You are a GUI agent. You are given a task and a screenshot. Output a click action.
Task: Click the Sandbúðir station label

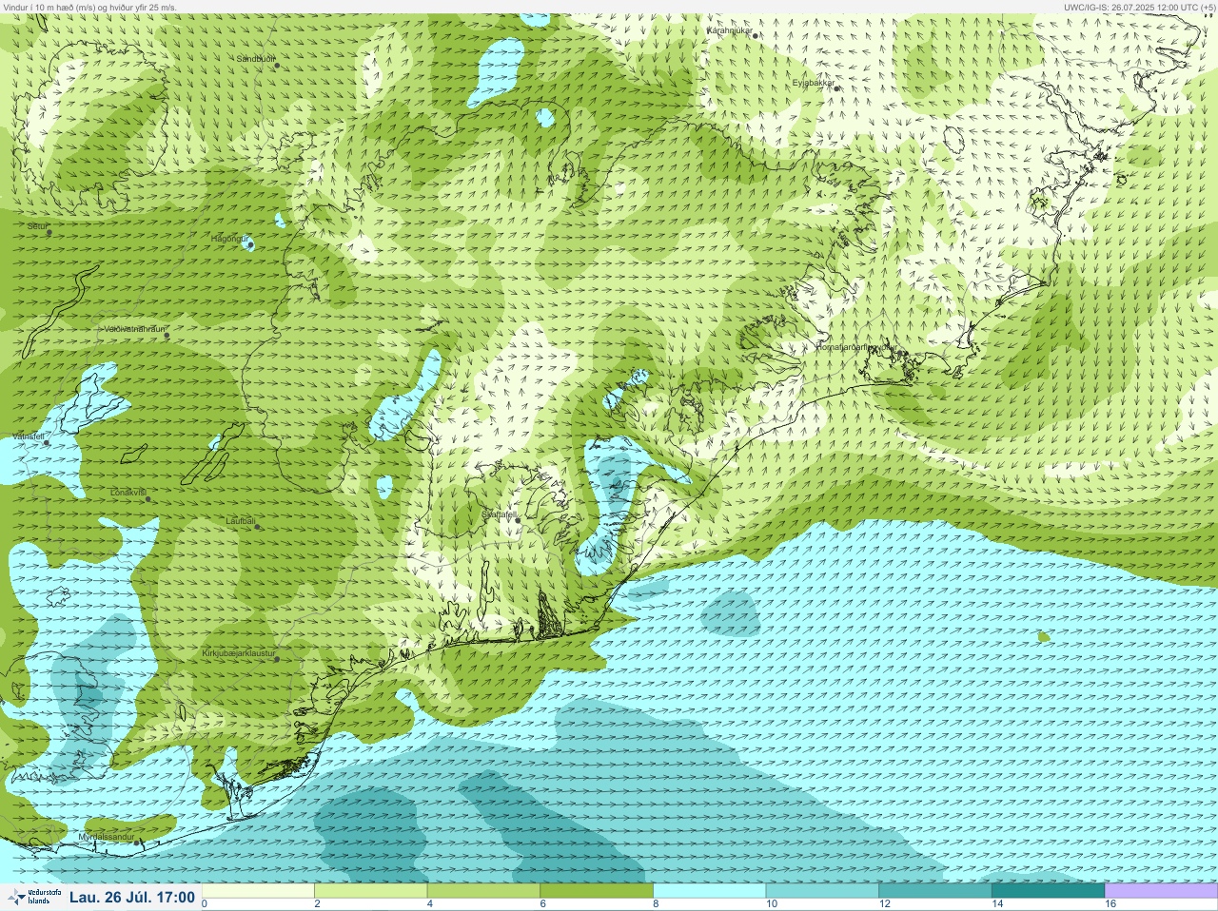pos(255,59)
